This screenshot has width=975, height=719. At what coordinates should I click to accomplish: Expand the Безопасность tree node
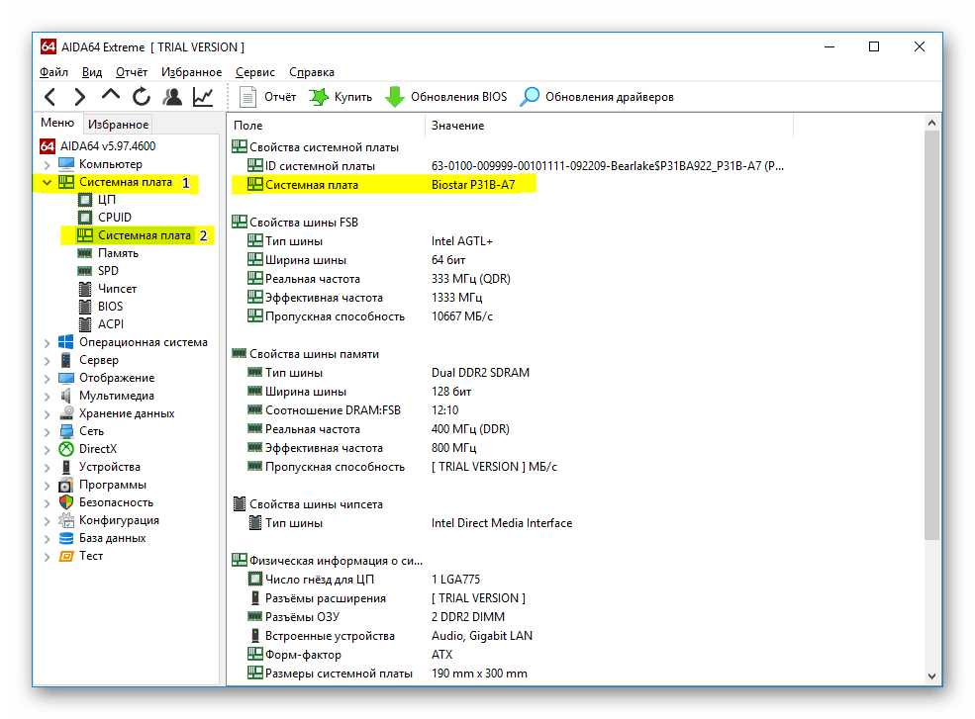click(x=48, y=502)
